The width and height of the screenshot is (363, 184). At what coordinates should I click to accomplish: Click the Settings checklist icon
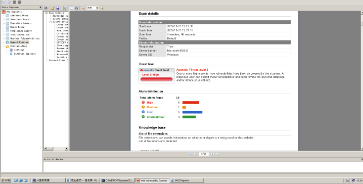pos(11,50)
